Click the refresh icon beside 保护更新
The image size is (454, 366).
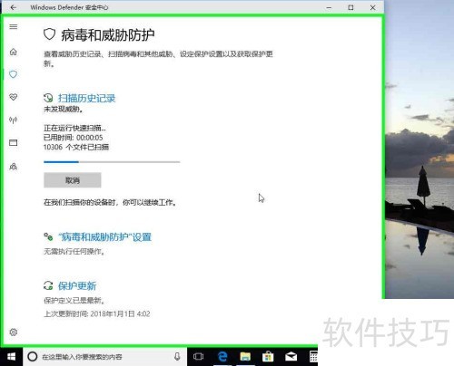click(x=48, y=285)
